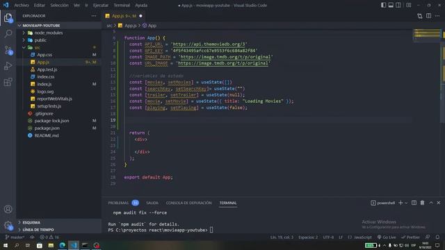Viewport: 445px width, 250px height.
Task: Kill terminal with trash icon
Action: pyautogui.click(x=422, y=203)
